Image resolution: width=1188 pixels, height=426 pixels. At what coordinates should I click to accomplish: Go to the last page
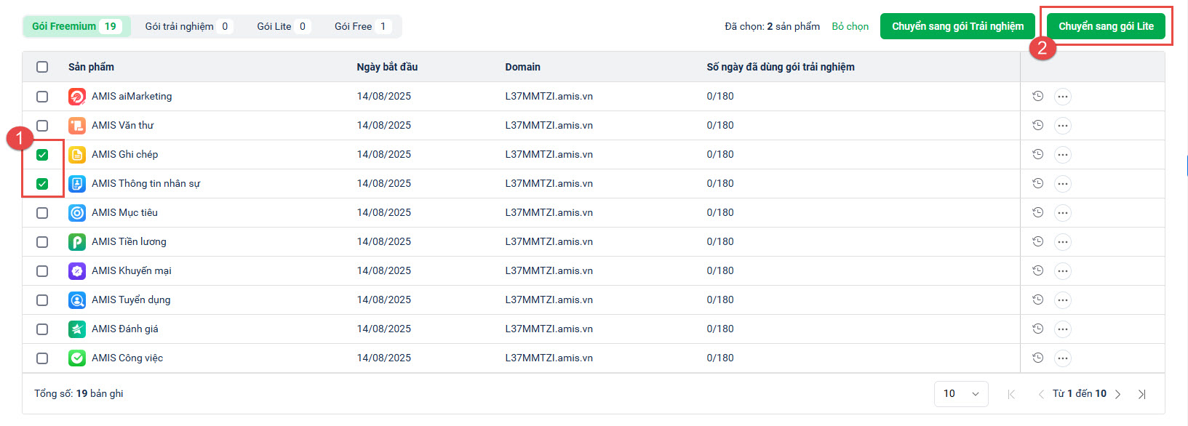[1142, 394]
